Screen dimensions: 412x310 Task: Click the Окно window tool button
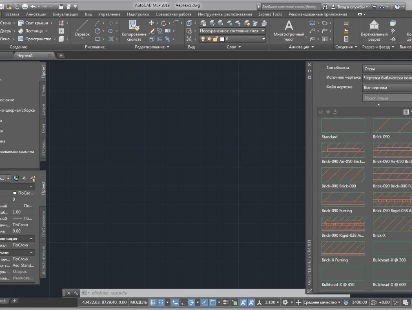tap(5, 39)
